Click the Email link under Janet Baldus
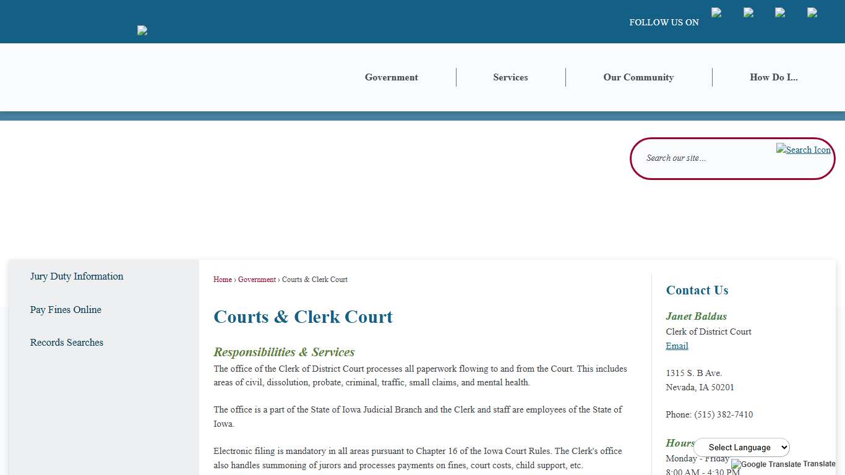845x475 pixels. tap(677, 346)
